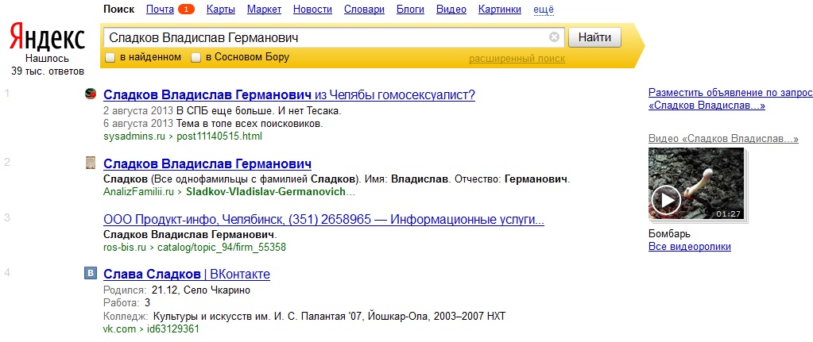Click the 'Колледж: Культуры и искусств' line
This screenshot has width=813, height=342.
click(304, 316)
